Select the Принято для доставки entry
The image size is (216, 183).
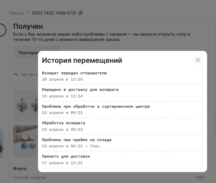click(x=66, y=156)
